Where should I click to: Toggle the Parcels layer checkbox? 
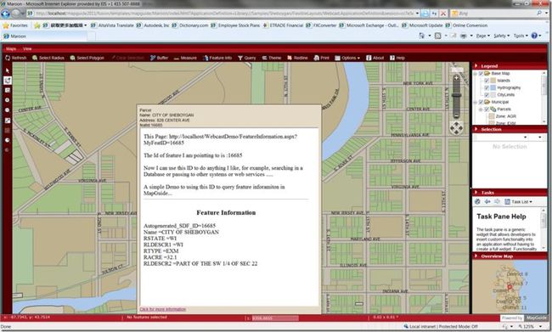coord(487,110)
